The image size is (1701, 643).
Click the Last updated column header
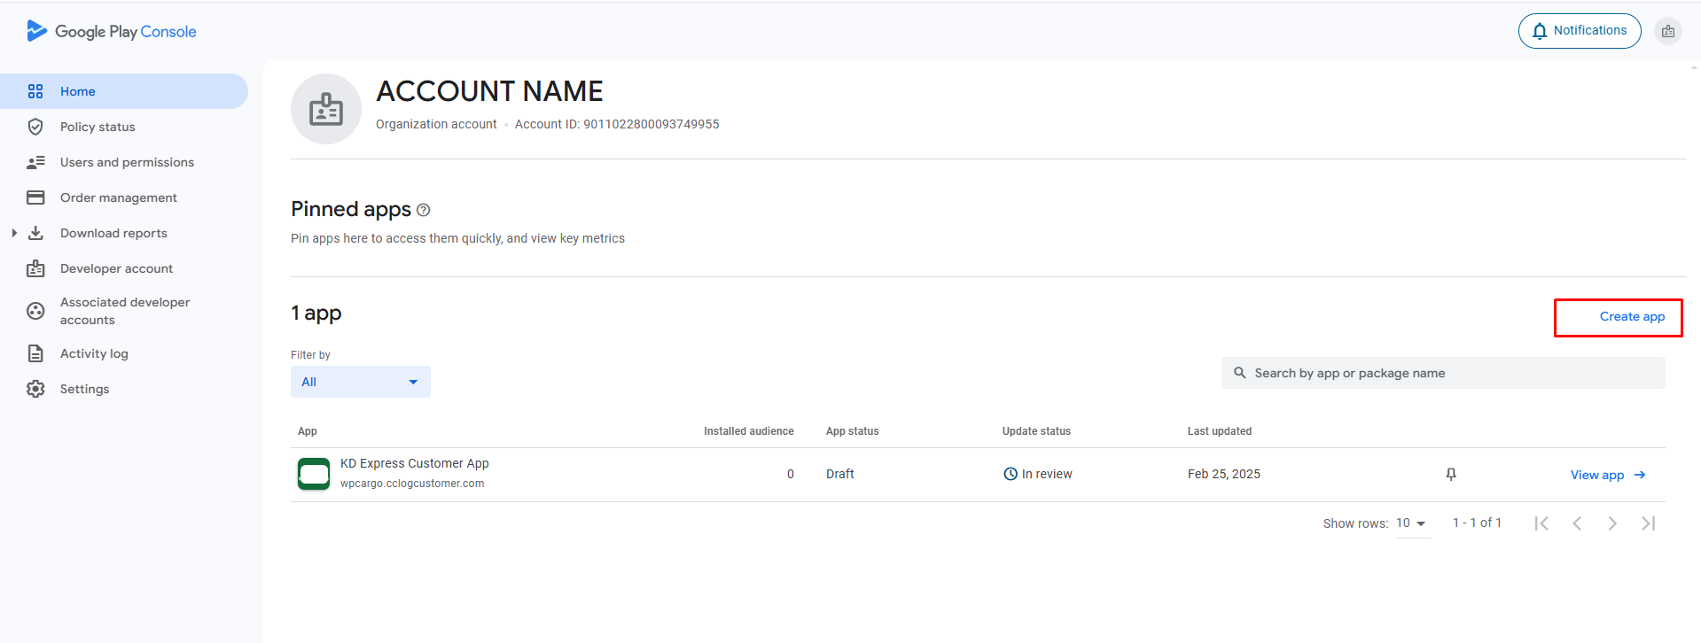(1220, 431)
